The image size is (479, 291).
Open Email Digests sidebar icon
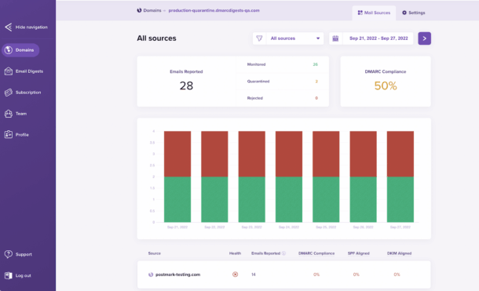click(9, 71)
